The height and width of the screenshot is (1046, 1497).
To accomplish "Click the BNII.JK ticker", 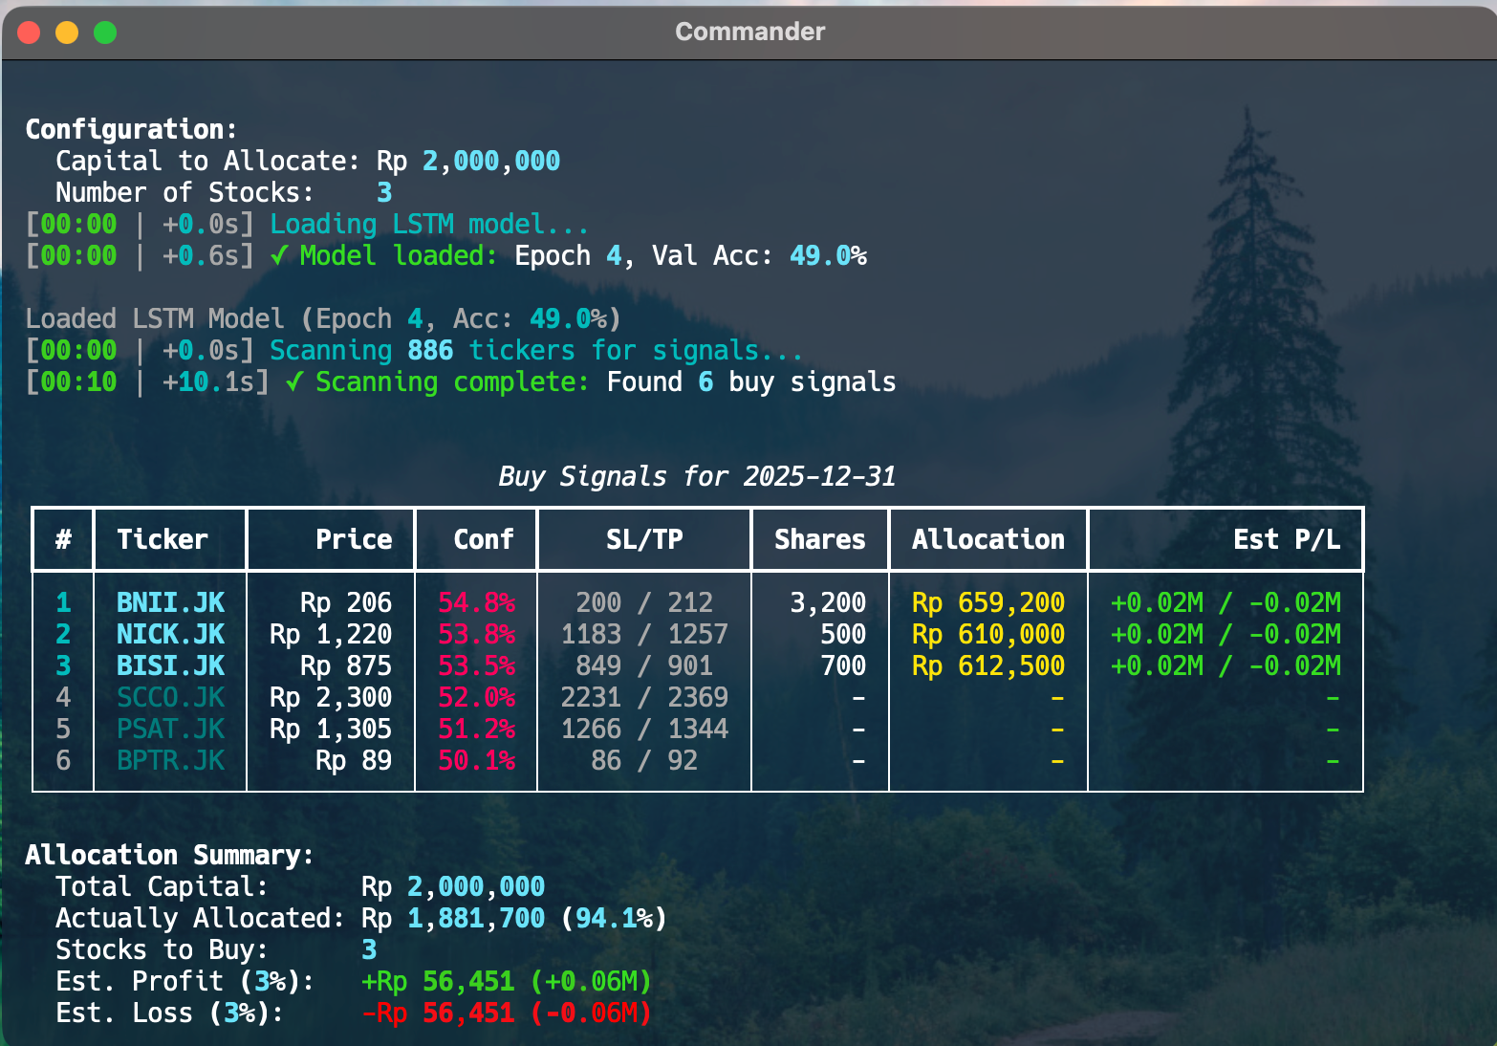I will point(170,602).
